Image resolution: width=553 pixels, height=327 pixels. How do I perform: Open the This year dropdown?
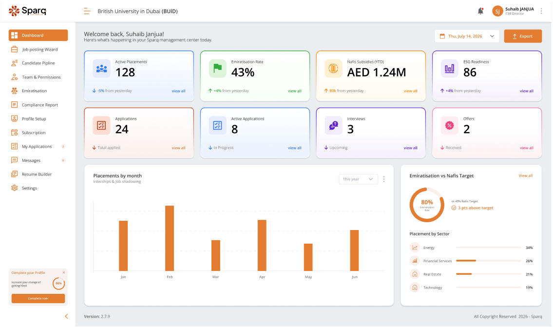pos(358,179)
